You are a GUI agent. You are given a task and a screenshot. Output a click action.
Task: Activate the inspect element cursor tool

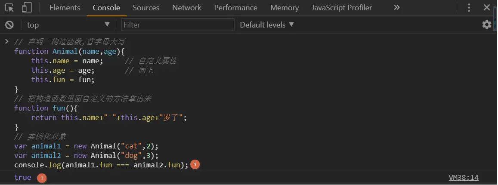pyautogui.click(x=9, y=8)
